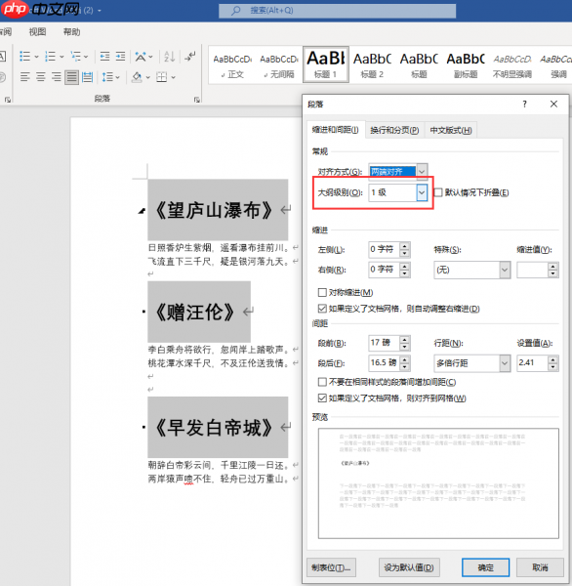Decrease indent using the ribbon icon
This screenshot has width=572, height=586.
(104, 57)
